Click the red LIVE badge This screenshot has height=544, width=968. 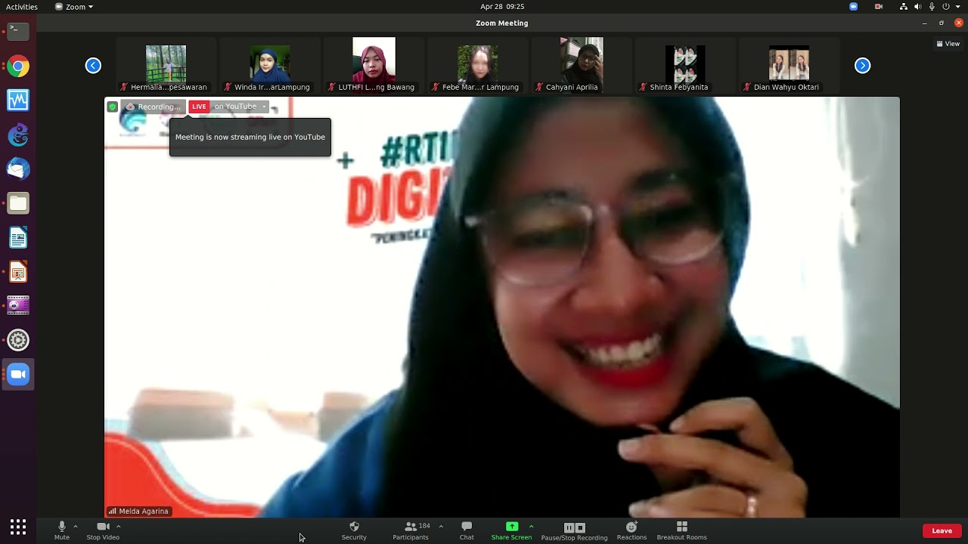199,107
